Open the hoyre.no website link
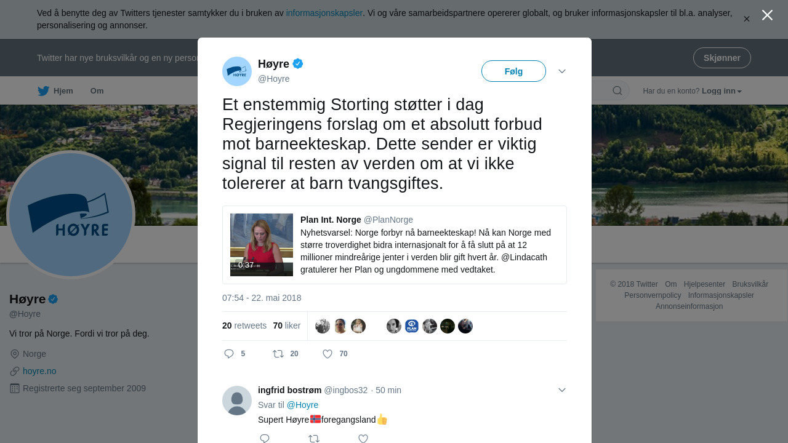Image resolution: width=788 pixels, height=443 pixels. (39, 371)
